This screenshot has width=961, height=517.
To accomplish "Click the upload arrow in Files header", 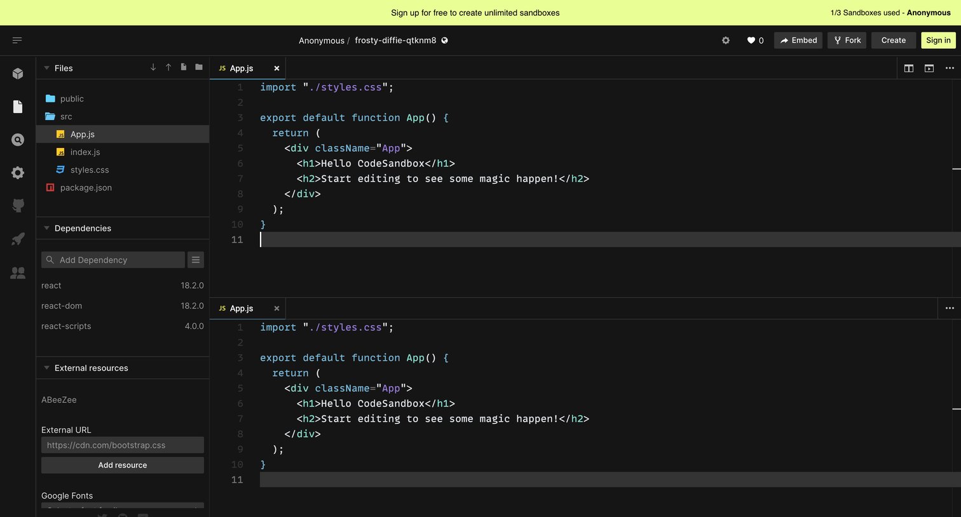I will (x=168, y=67).
